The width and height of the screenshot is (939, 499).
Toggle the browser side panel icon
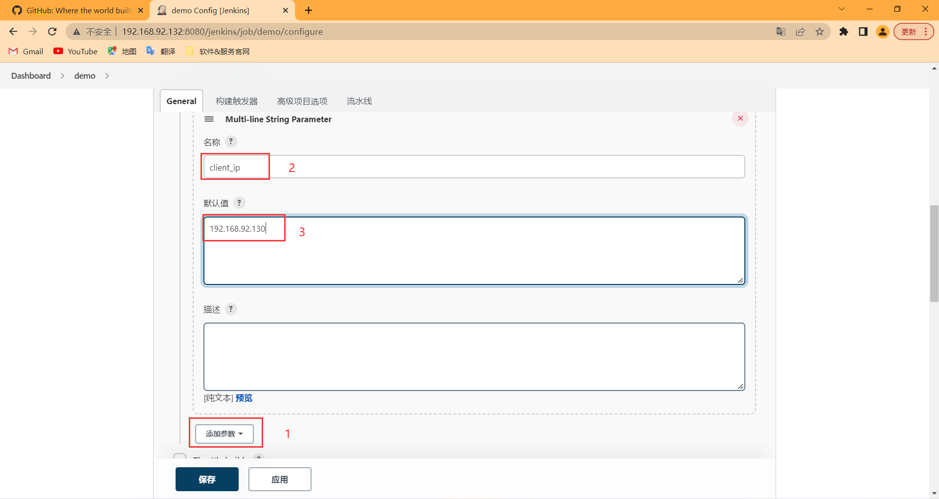click(863, 32)
